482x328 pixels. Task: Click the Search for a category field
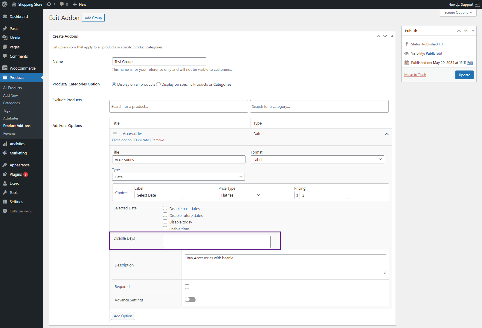tap(319, 106)
